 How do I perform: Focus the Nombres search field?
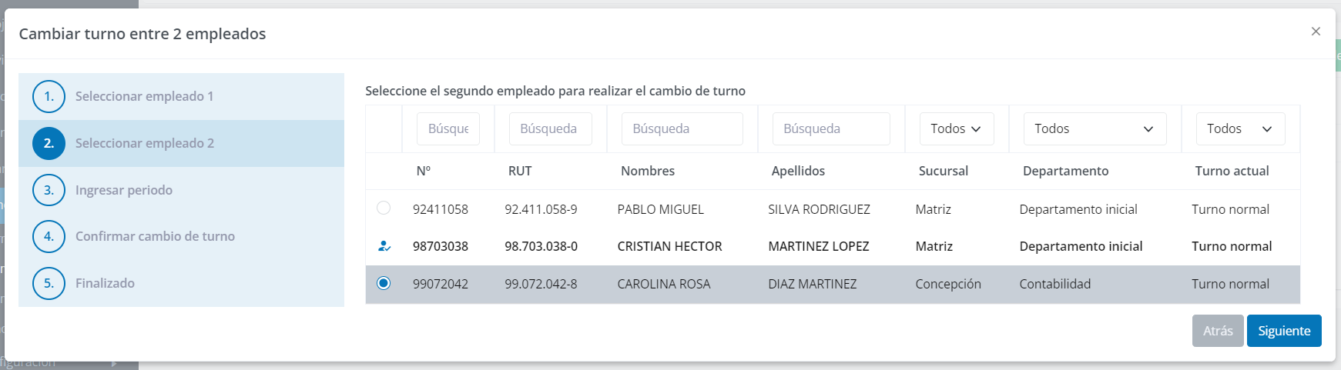tap(682, 128)
